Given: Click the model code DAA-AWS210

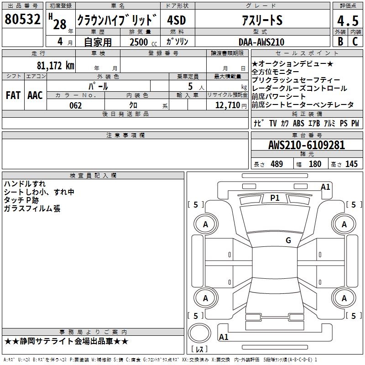Looking at the screenshot, I should click(x=261, y=42).
